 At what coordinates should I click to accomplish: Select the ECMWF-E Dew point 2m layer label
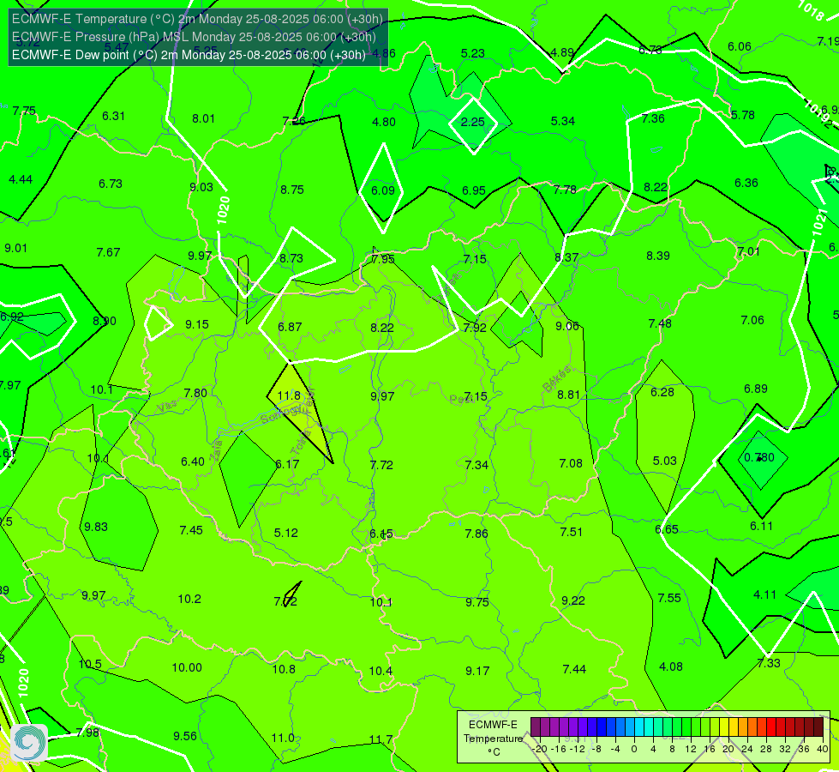tap(189, 55)
